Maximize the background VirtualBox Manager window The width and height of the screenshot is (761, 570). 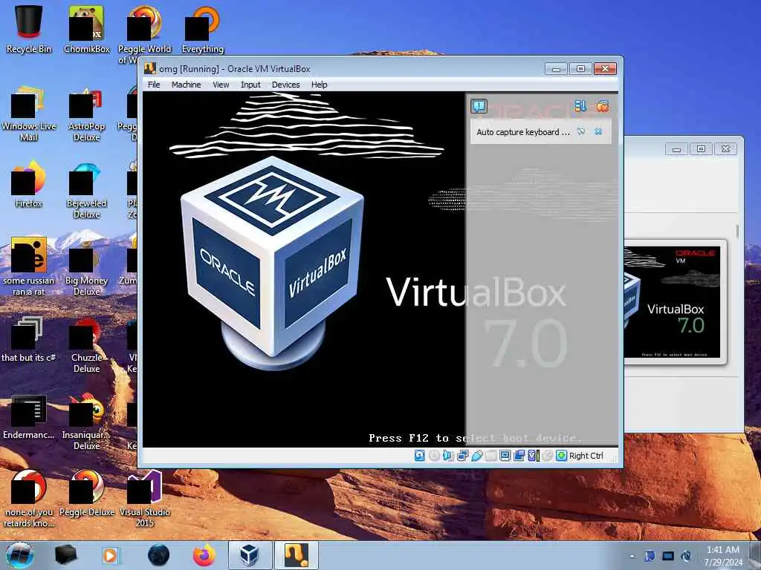coord(701,148)
